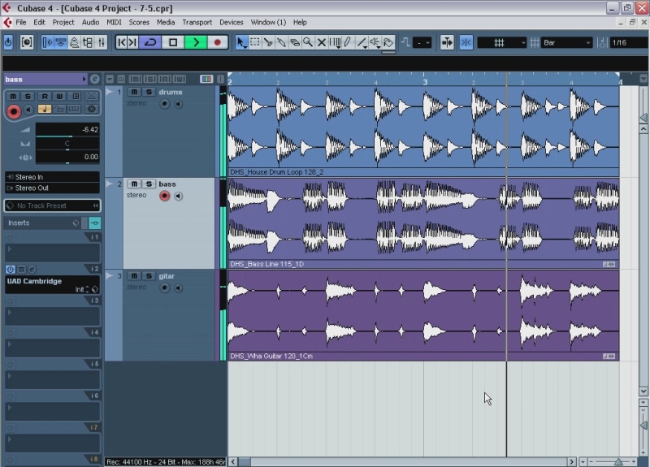
Task: Expand the bass track triangle
Action: point(110,184)
